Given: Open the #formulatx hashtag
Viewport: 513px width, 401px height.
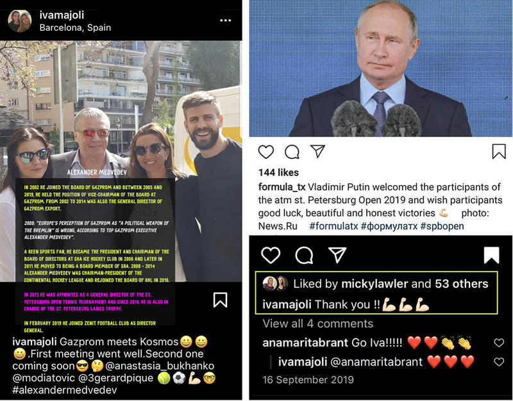Looking at the screenshot, I should [x=333, y=226].
